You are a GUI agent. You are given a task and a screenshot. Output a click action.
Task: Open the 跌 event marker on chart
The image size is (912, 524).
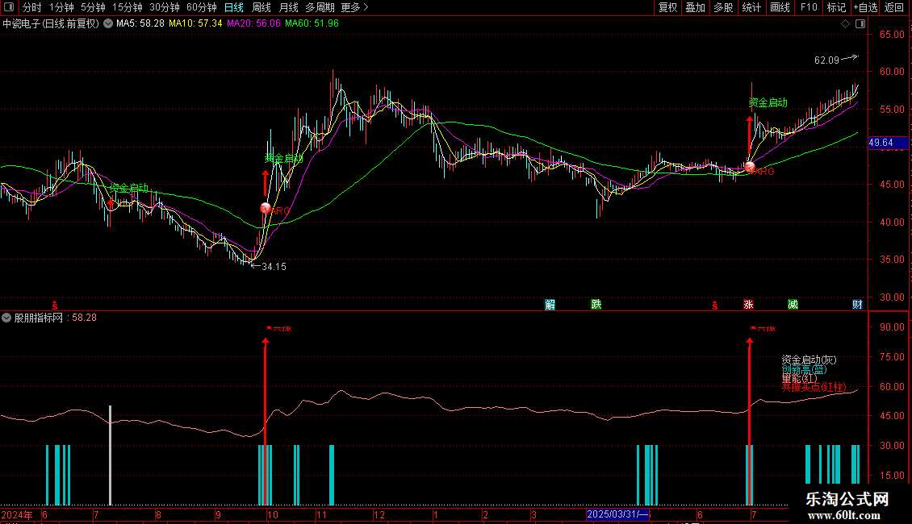pos(596,305)
